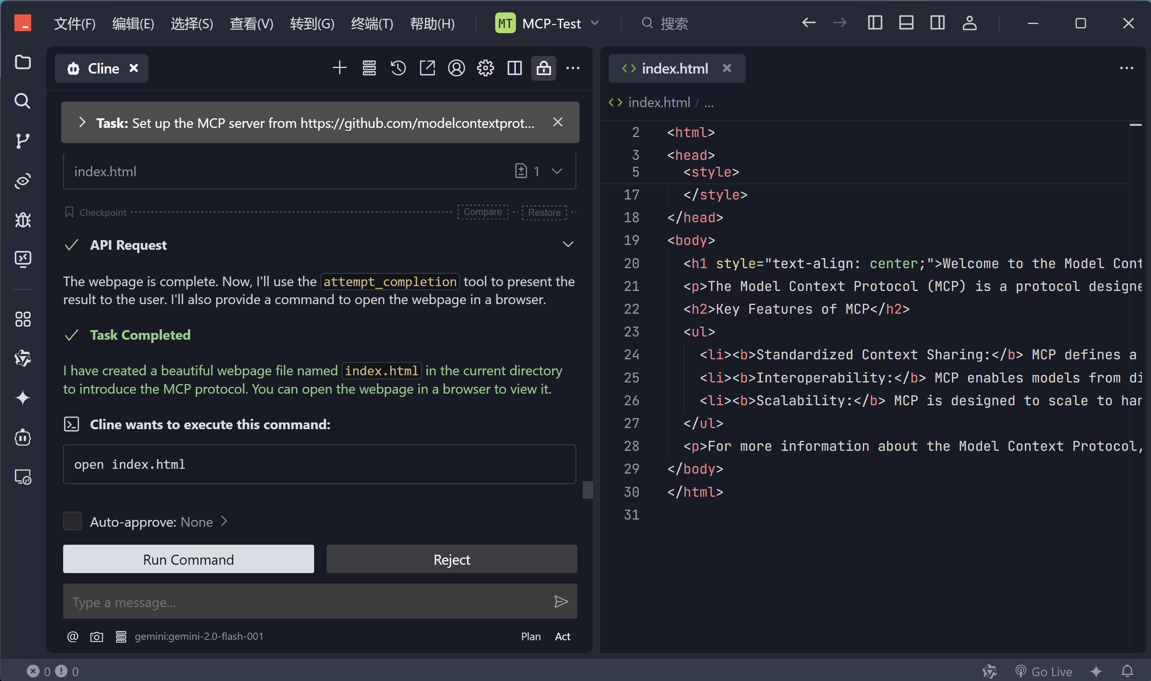
Task: Collapse the API Request section
Action: [x=568, y=245]
